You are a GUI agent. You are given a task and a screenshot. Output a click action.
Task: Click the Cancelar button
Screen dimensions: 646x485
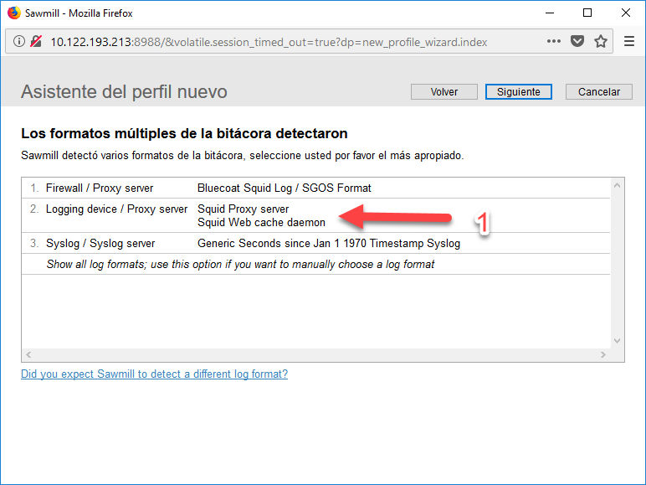[599, 91]
